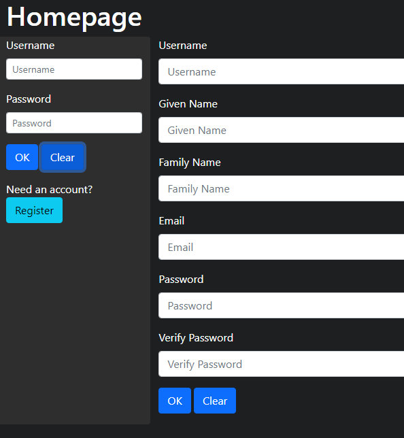The height and width of the screenshot is (438, 404).
Task: Click the Clear button in the login panel
Action: click(x=63, y=157)
